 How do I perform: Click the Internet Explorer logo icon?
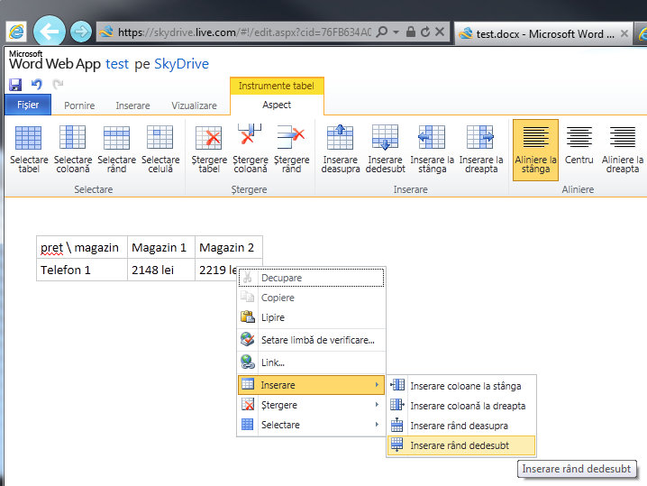pos(16,32)
